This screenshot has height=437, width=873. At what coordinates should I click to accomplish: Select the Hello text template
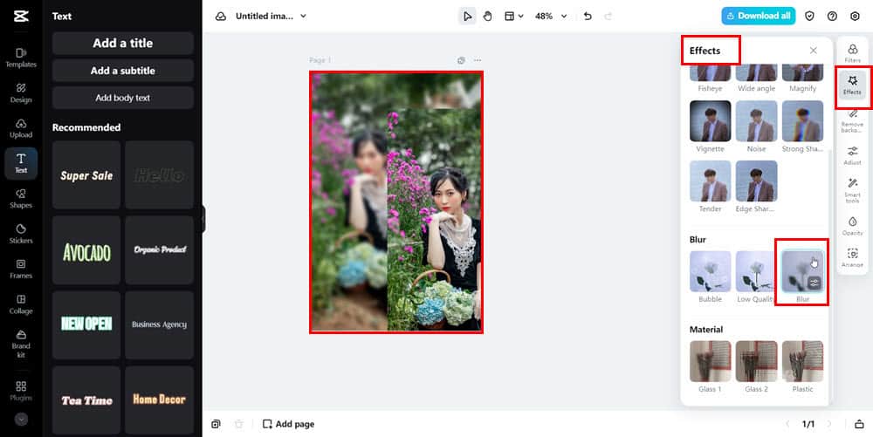[x=159, y=175]
